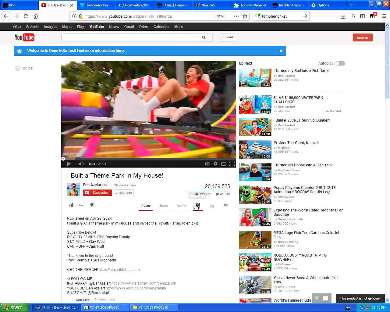The image size is (390, 312).
Task: Click the search magnifier button
Action: pyautogui.click(x=204, y=37)
